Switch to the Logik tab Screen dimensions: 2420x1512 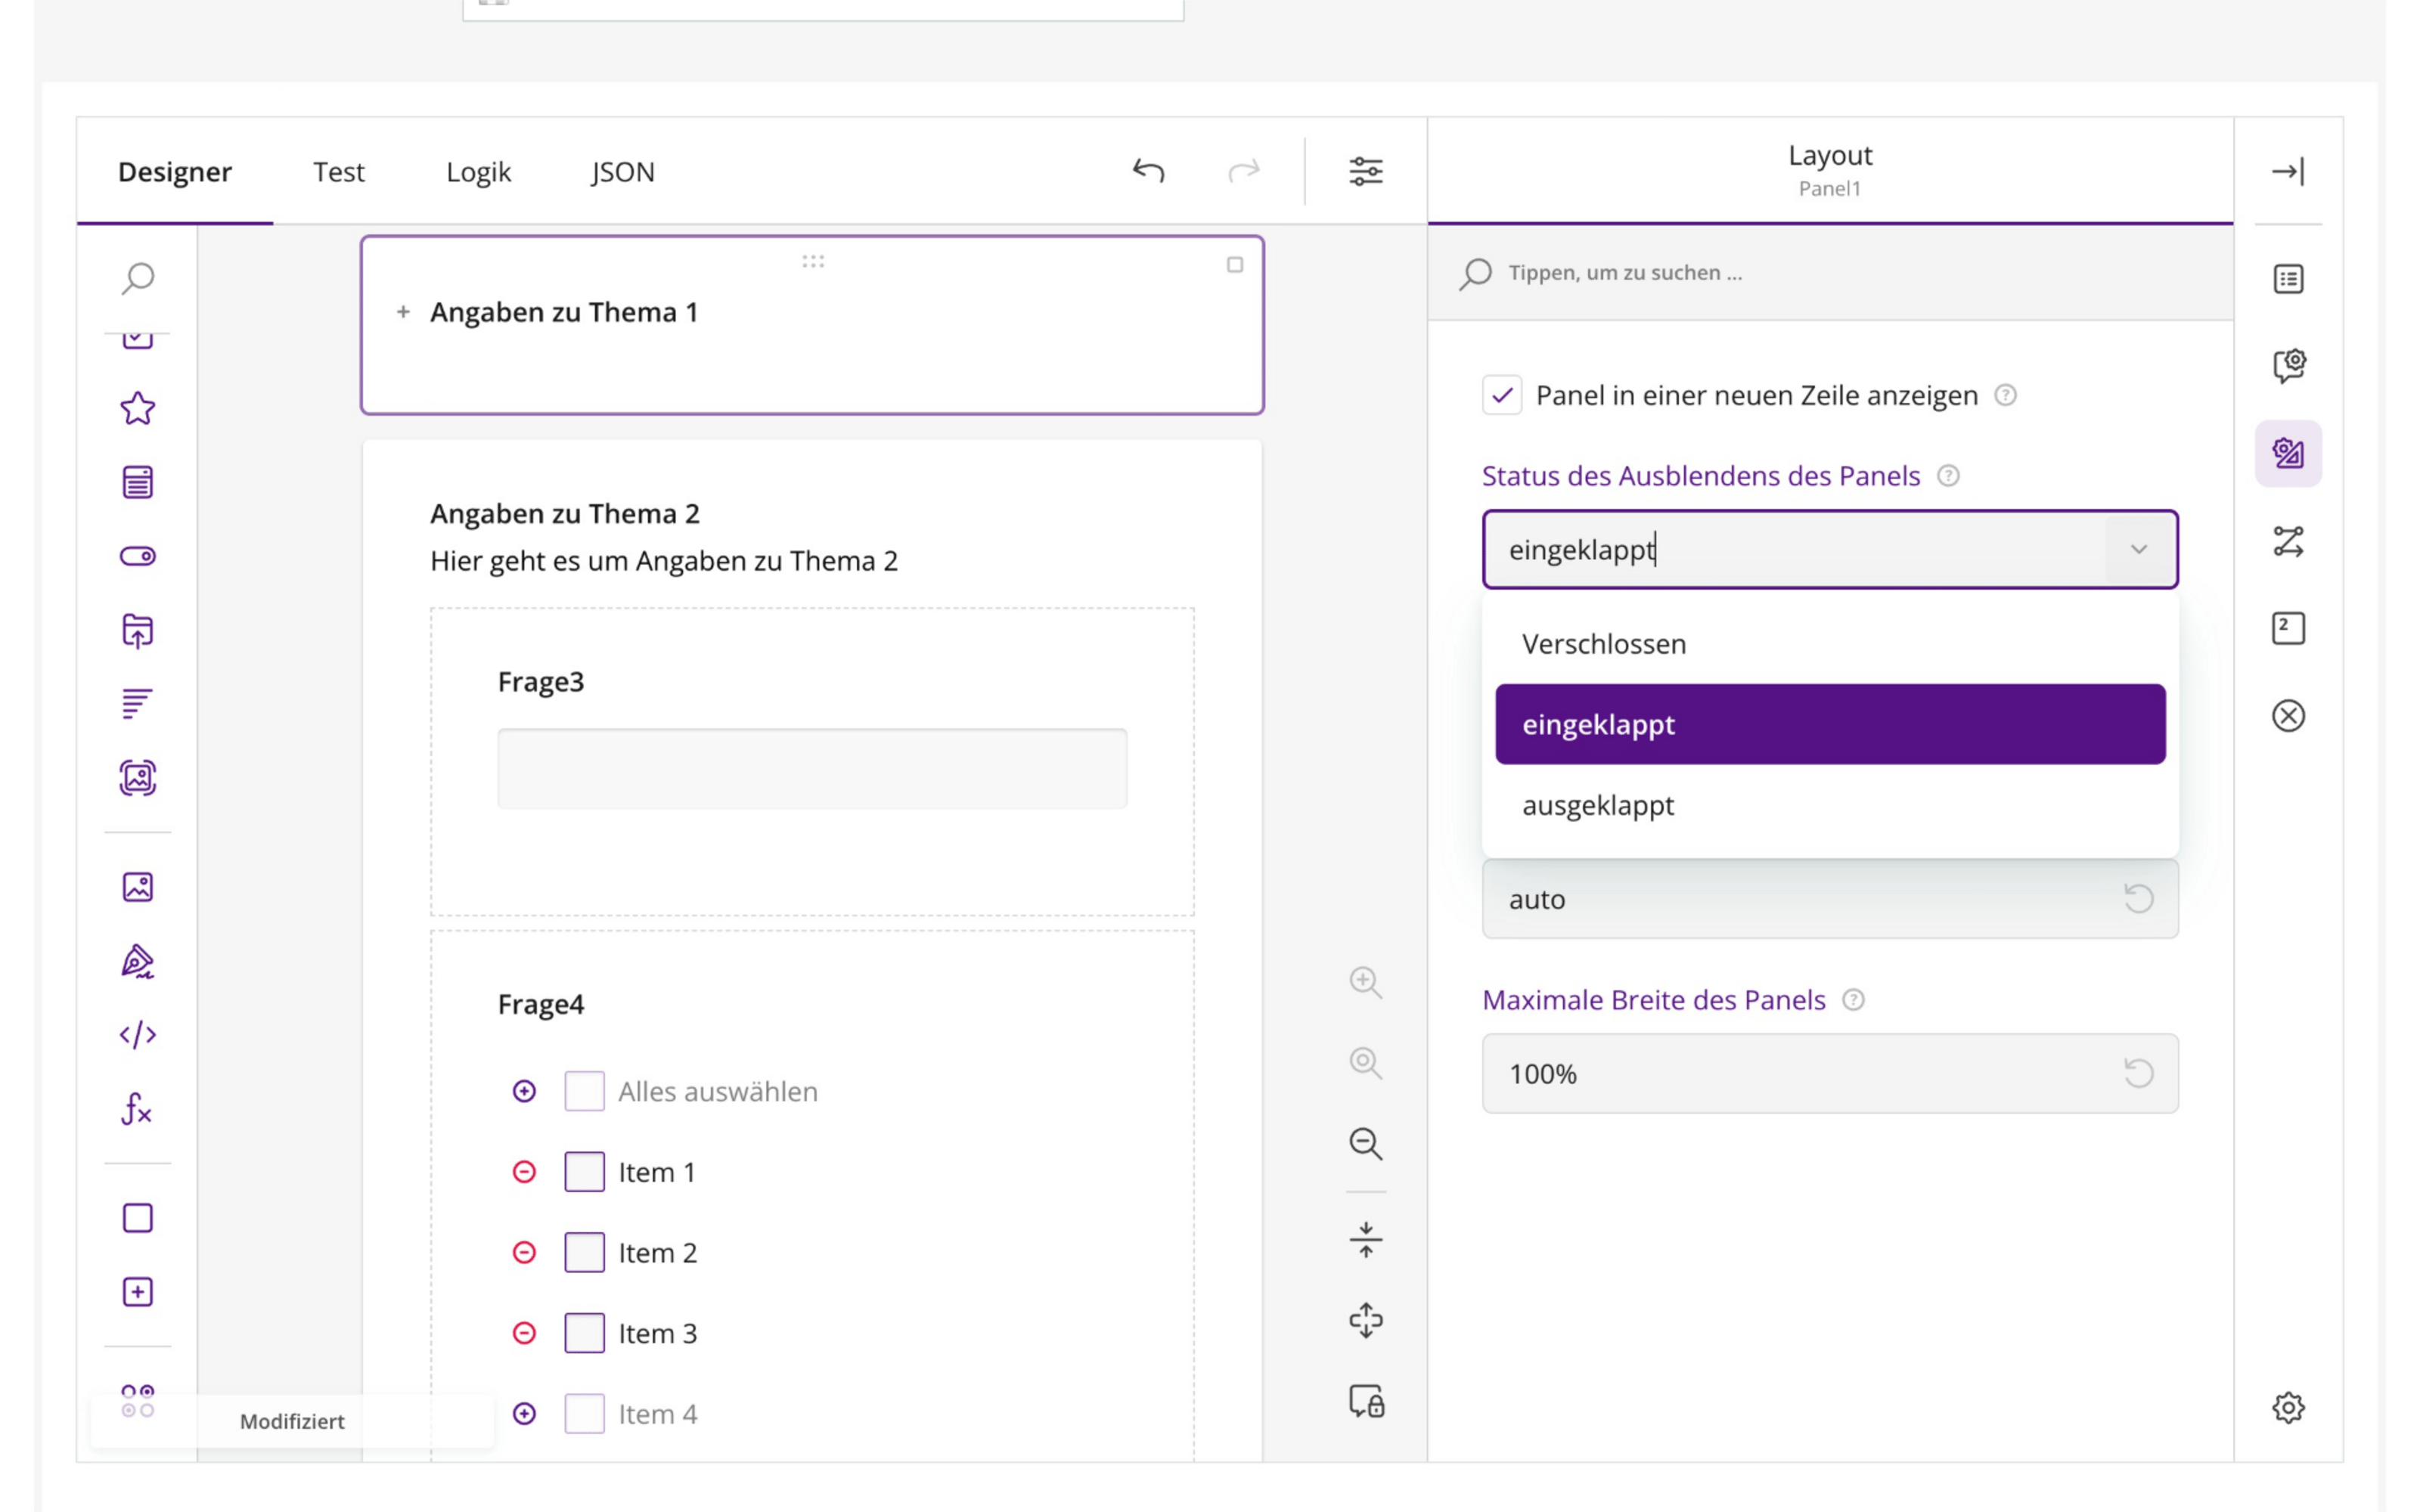(x=478, y=172)
